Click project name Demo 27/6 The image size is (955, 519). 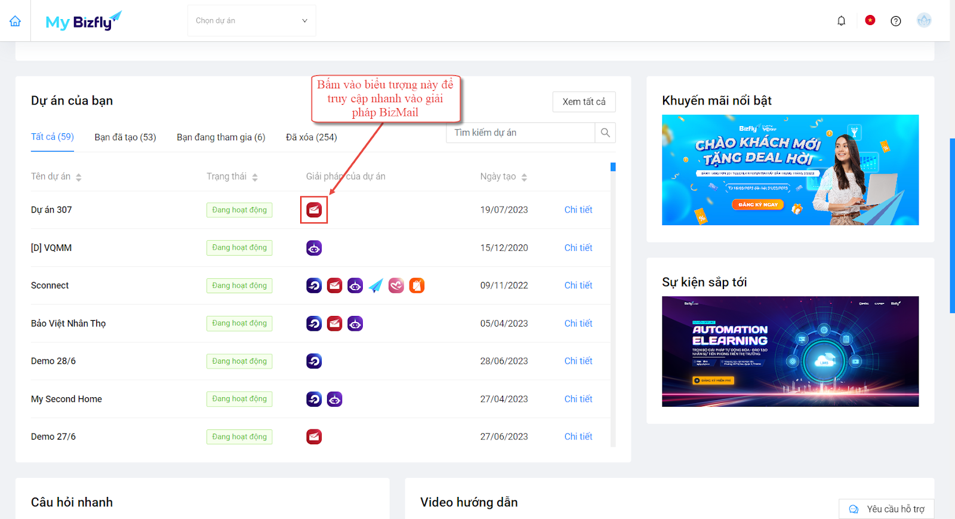53,437
